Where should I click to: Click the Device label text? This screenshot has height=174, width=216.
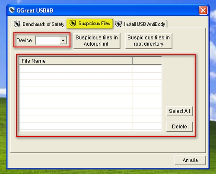[24, 40]
